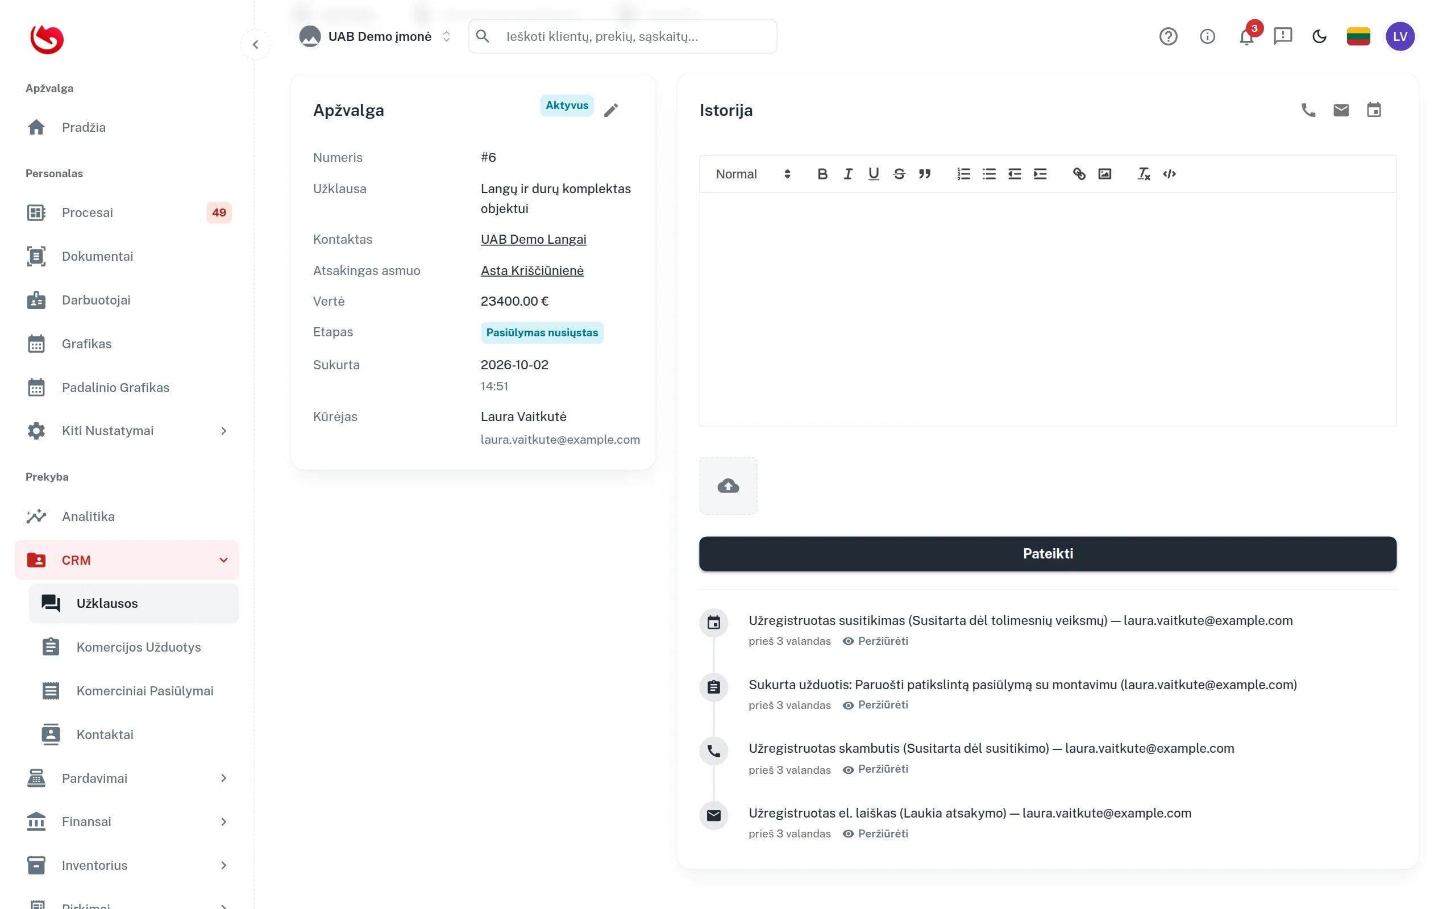The image size is (1455, 909).
Task: Open Procesai in sidebar
Action: 127,213
